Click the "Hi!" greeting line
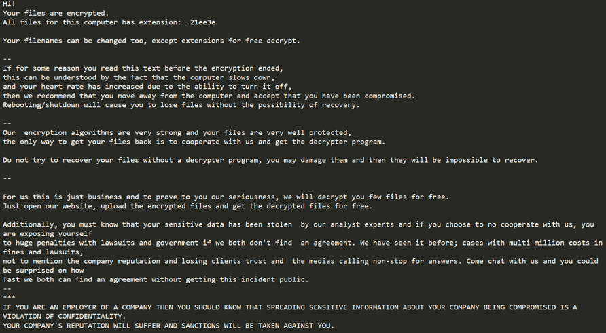Screen dimensions: 606x333 [10, 4]
